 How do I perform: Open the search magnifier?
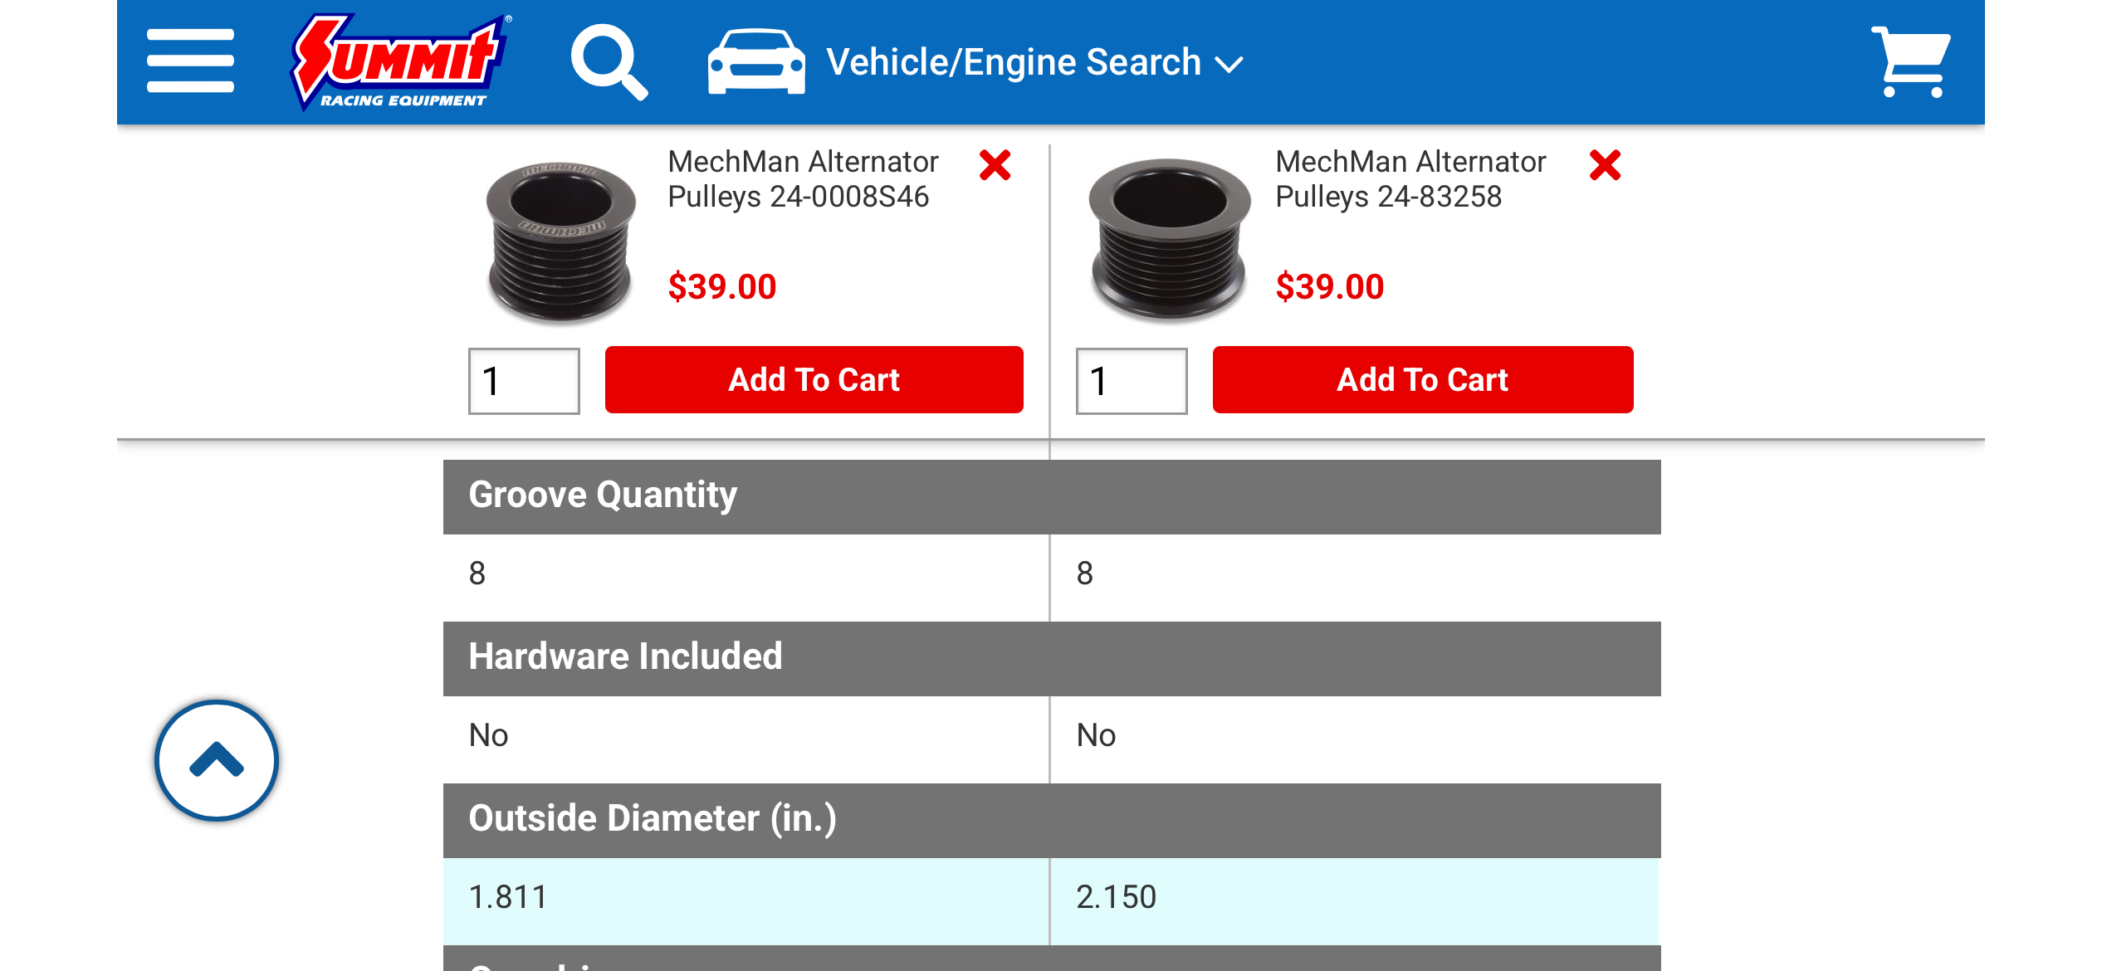point(609,62)
